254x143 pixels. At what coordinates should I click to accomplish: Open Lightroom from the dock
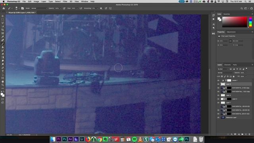click(x=82, y=139)
